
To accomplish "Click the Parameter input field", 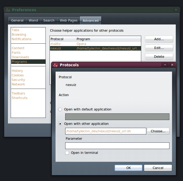I will (x=117, y=146).
